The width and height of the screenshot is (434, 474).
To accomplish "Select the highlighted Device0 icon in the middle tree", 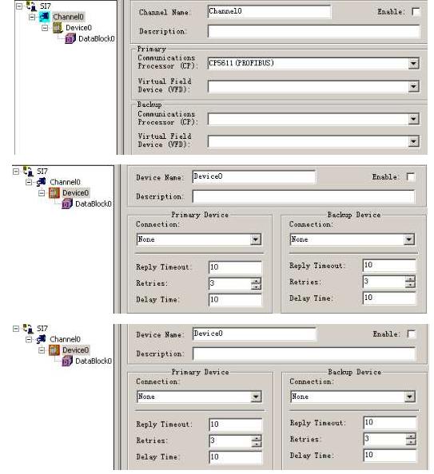I will [x=54, y=193].
